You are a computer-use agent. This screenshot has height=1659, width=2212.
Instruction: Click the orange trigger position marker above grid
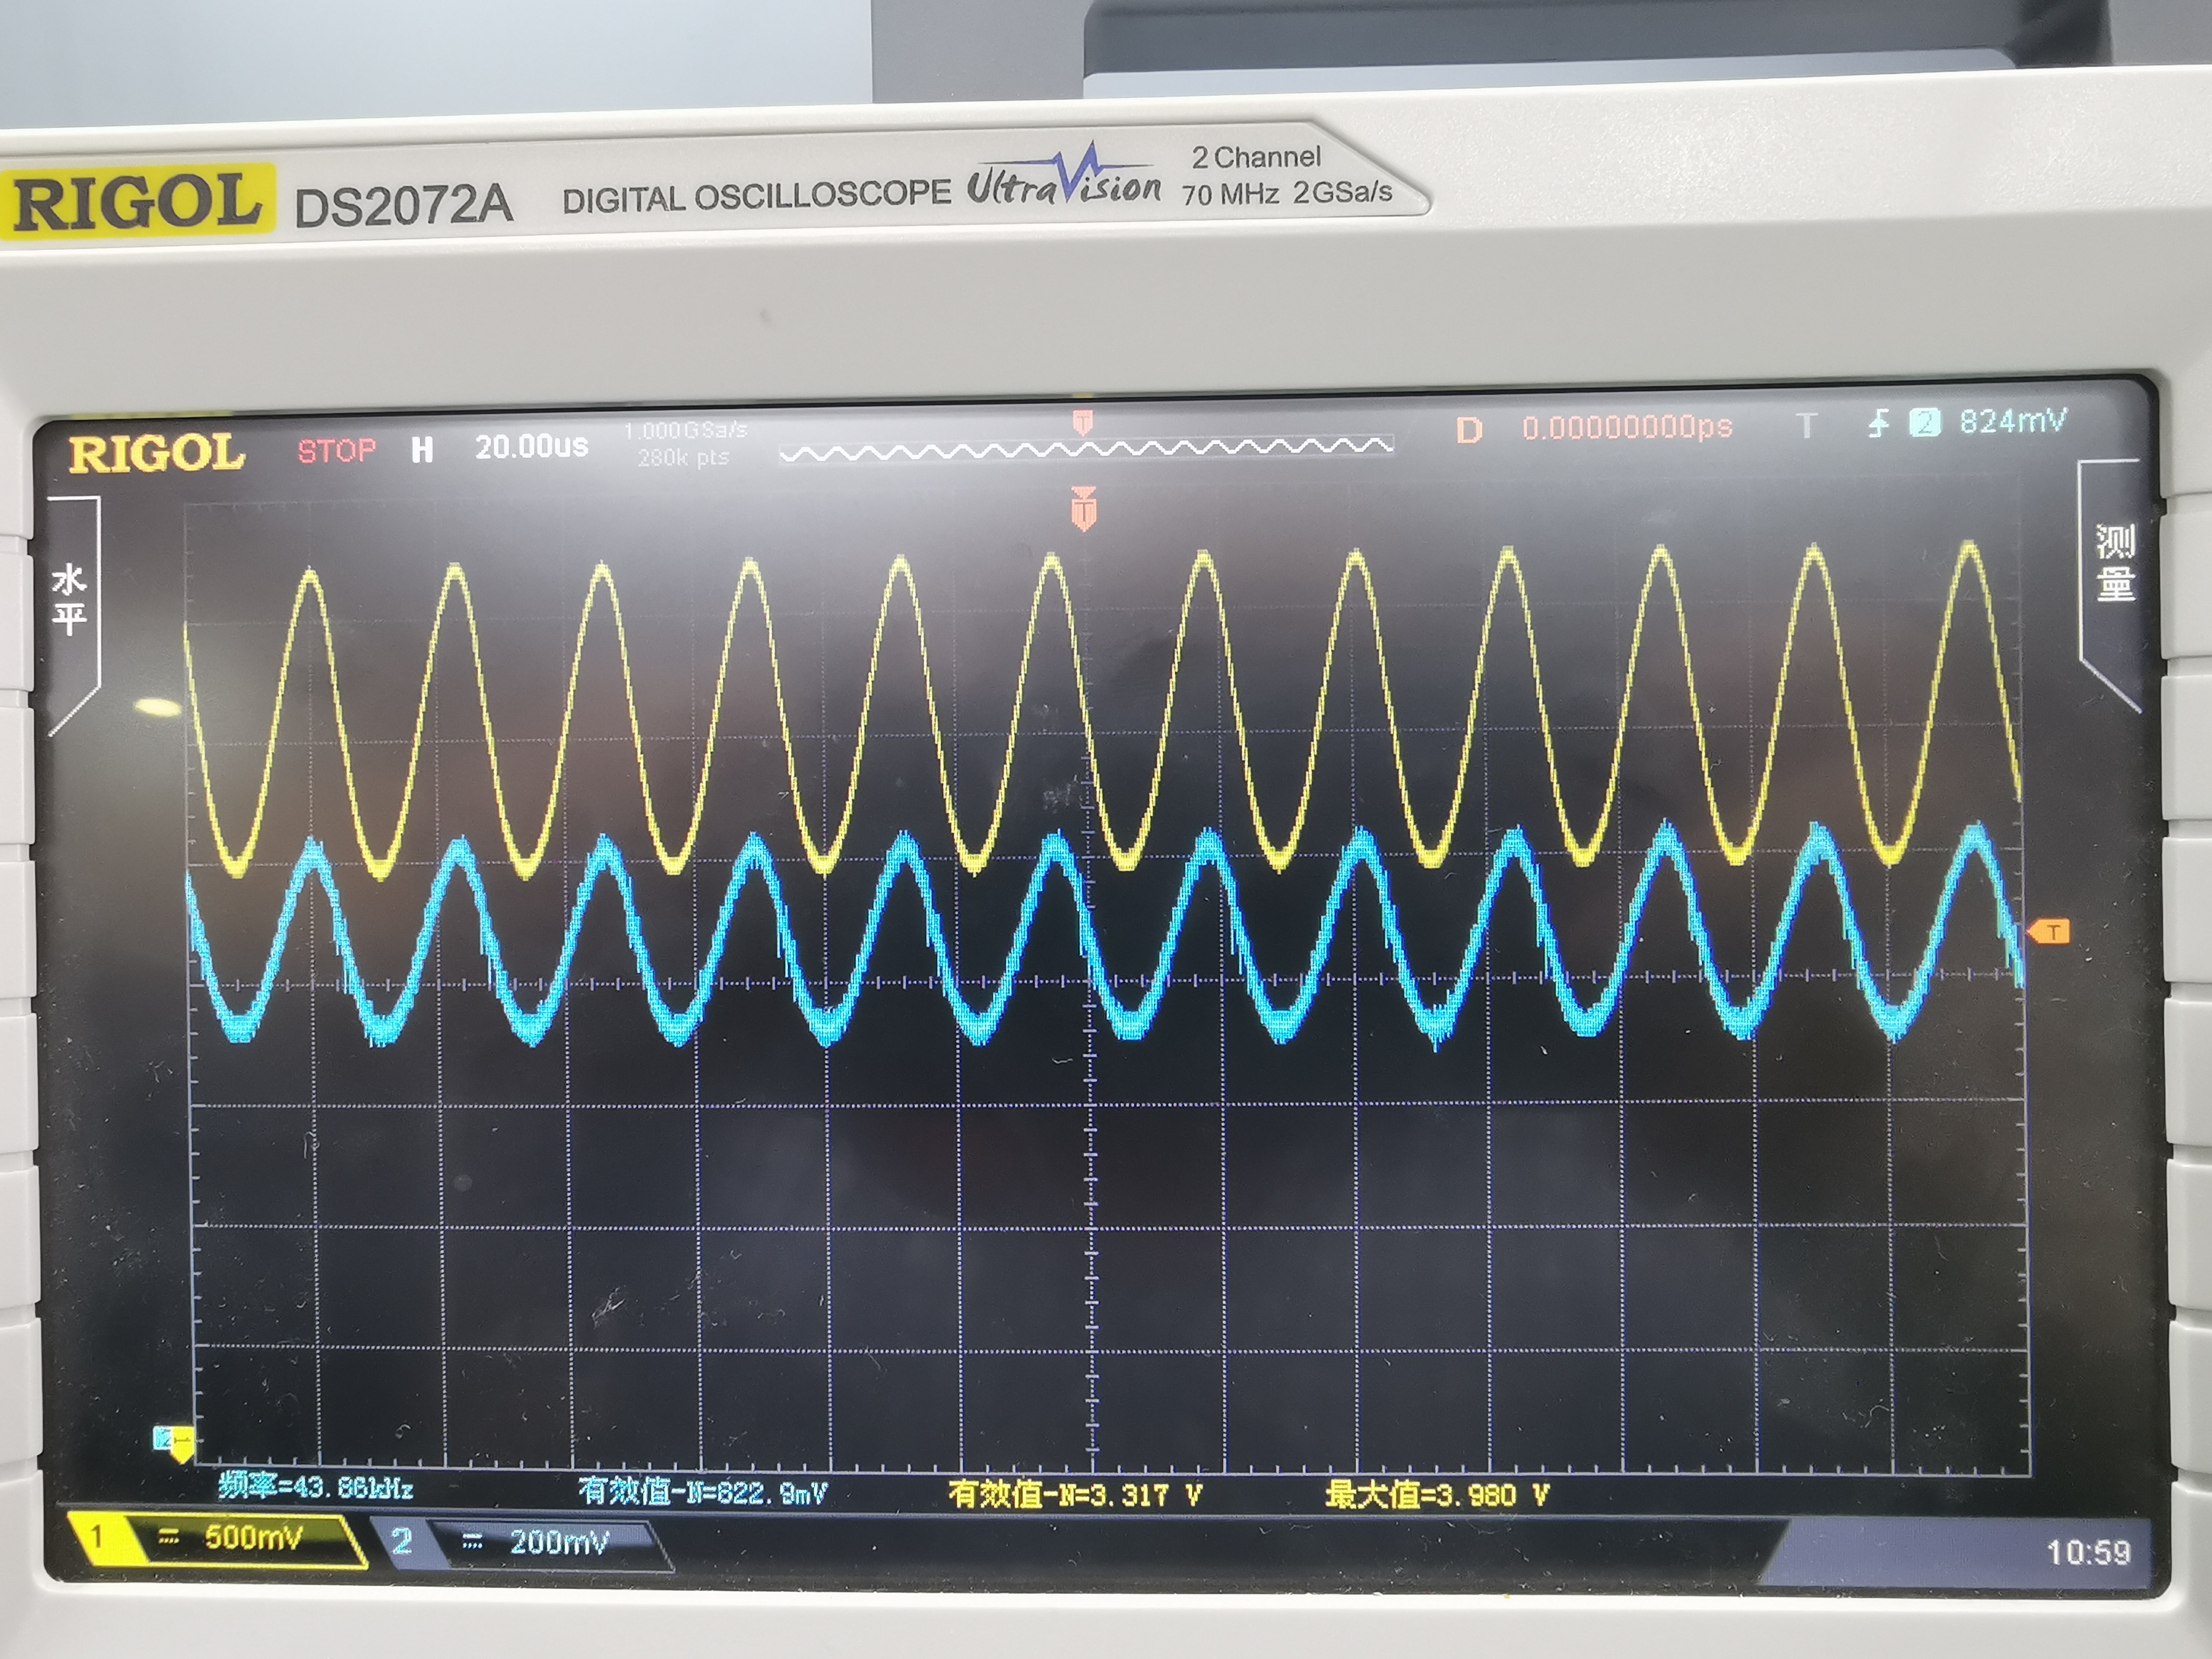point(1083,508)
